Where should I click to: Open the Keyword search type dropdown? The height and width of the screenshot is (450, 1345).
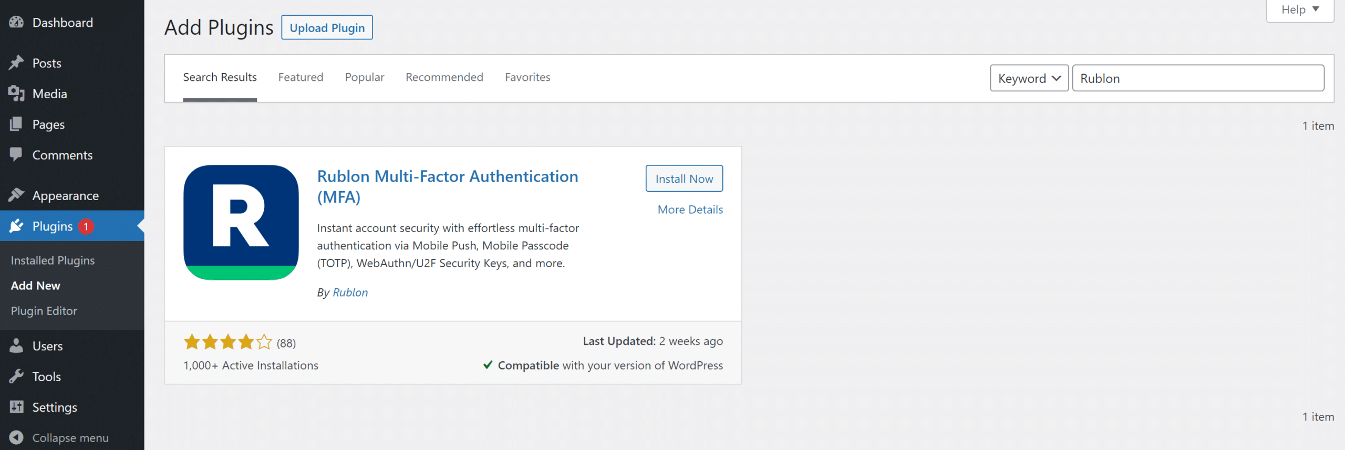point(1029,78)
